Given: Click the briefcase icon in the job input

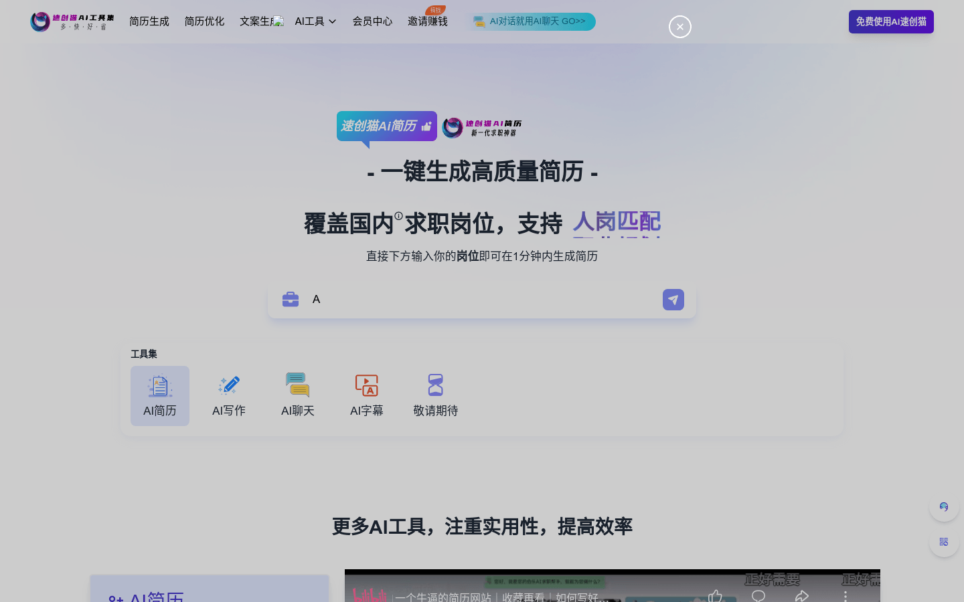Looking at the screenshot, I should click(291, 299).
